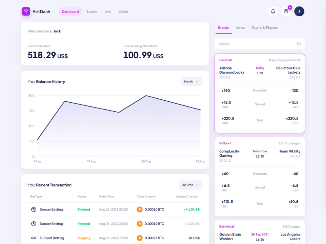Screen dimensions: 326x244
Task: Pick the +12.5 spread bet
Action: (226, 104)
